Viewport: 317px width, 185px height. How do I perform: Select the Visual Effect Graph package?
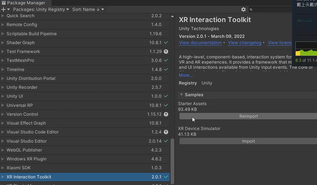(x=85, y=123)
